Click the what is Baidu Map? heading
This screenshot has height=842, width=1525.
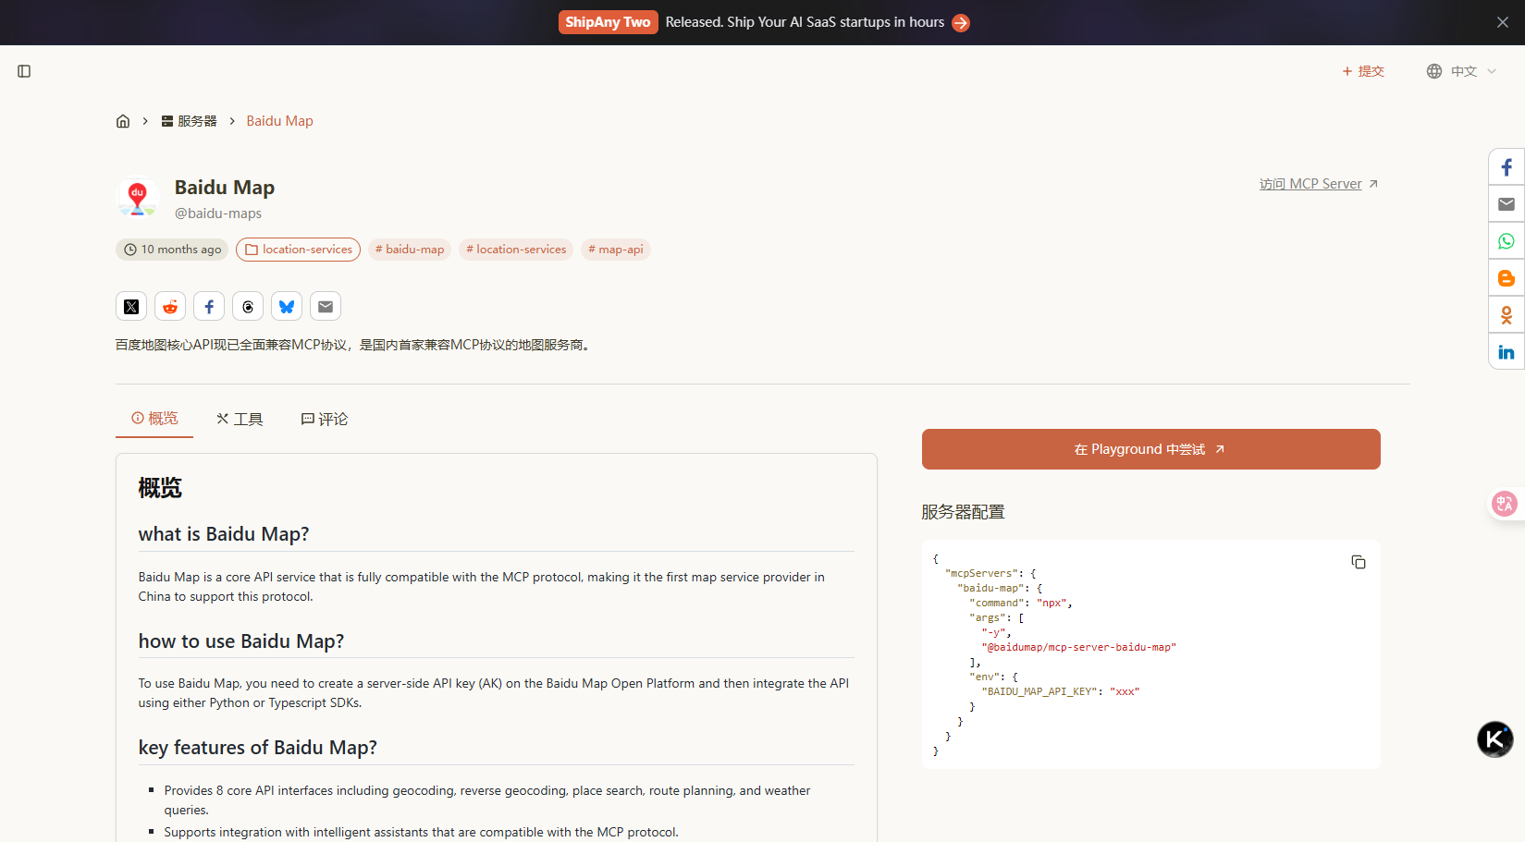click(224, 534)
